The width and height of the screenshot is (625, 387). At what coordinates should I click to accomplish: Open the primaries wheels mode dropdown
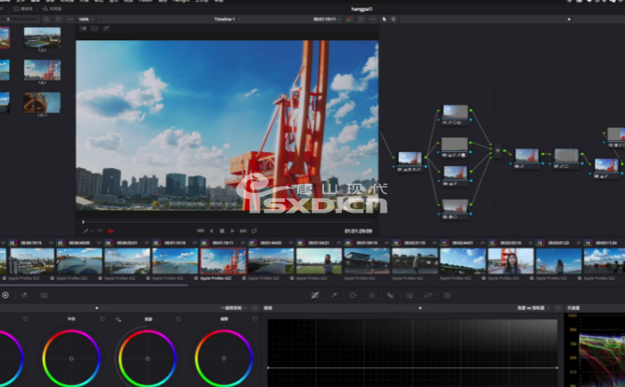point(234,308)
